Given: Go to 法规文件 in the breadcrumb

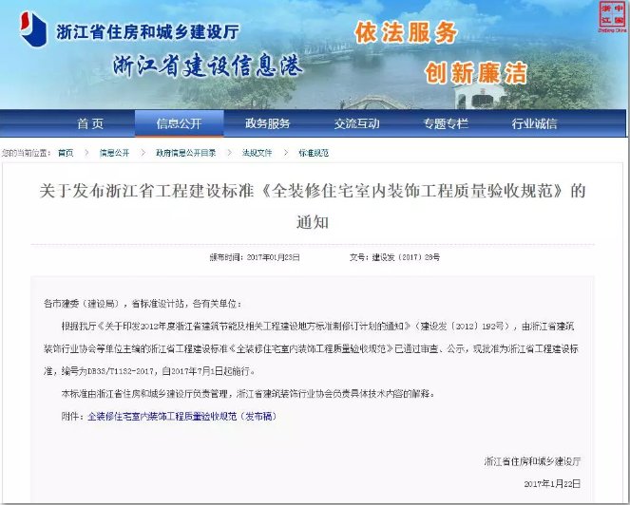Looking at the screenshot, I should [258, 153].
